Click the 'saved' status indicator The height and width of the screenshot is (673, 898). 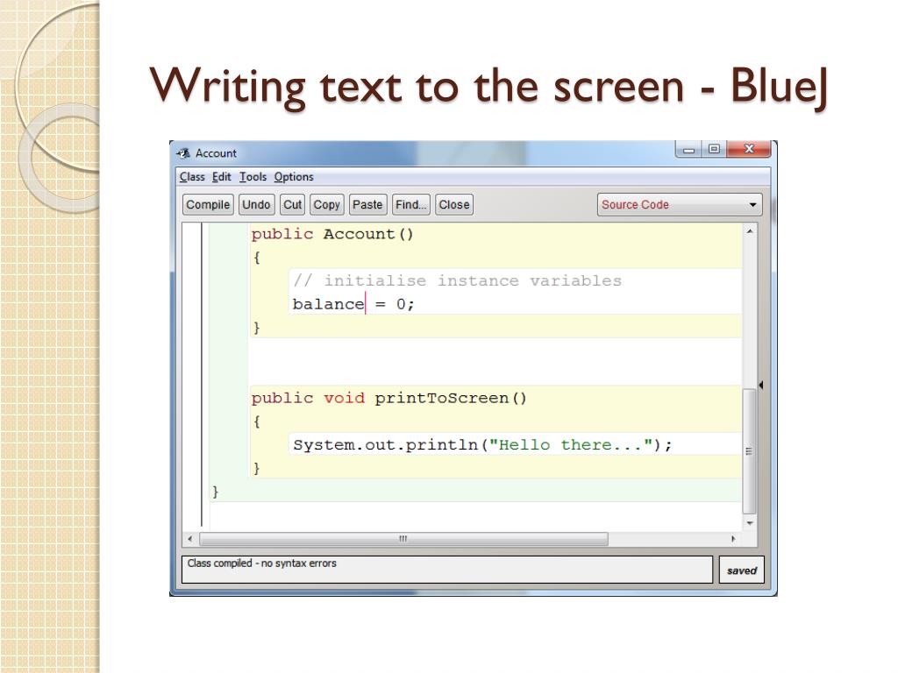(x=742, y=570)
